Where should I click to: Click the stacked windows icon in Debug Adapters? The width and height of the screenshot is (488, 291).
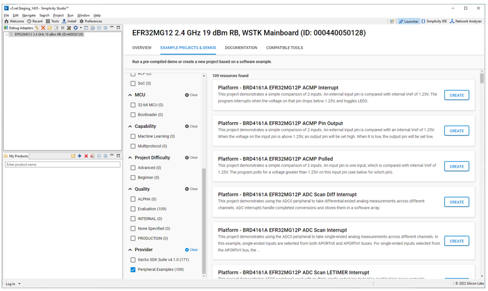93,28
